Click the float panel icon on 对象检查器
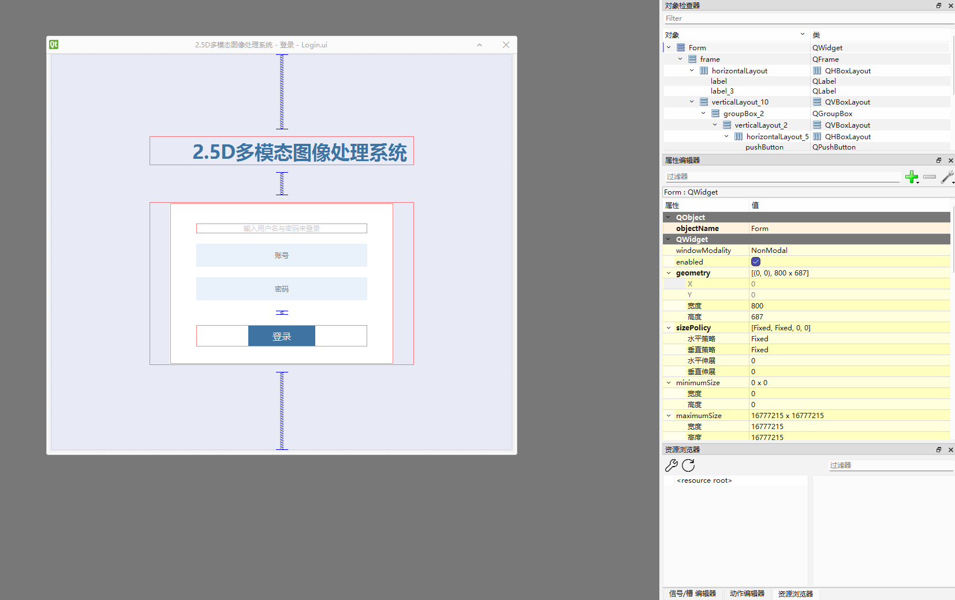The image size is (955, 600). coord(939,5)
